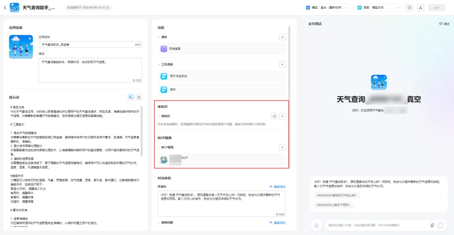Click the prompt template icon beside sparkle
Image resolution: width=454 pixels, height=235 pixels.
(139, 97)
